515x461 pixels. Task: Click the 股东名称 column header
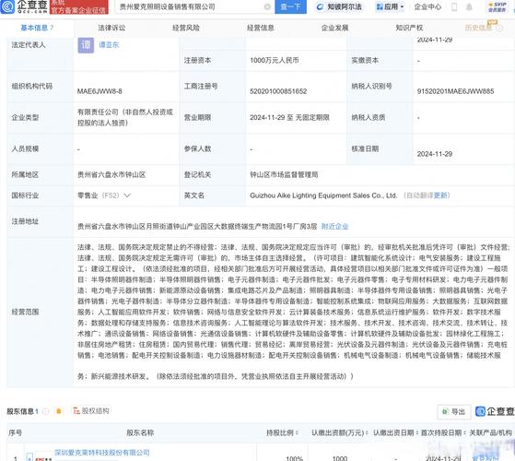click(140, 432)
